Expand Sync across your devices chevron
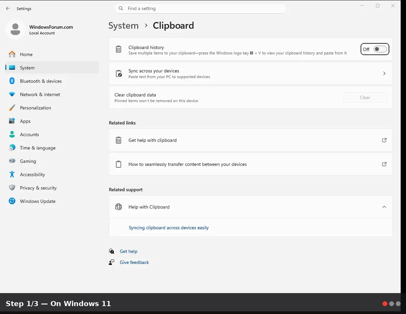 (384, 74)
